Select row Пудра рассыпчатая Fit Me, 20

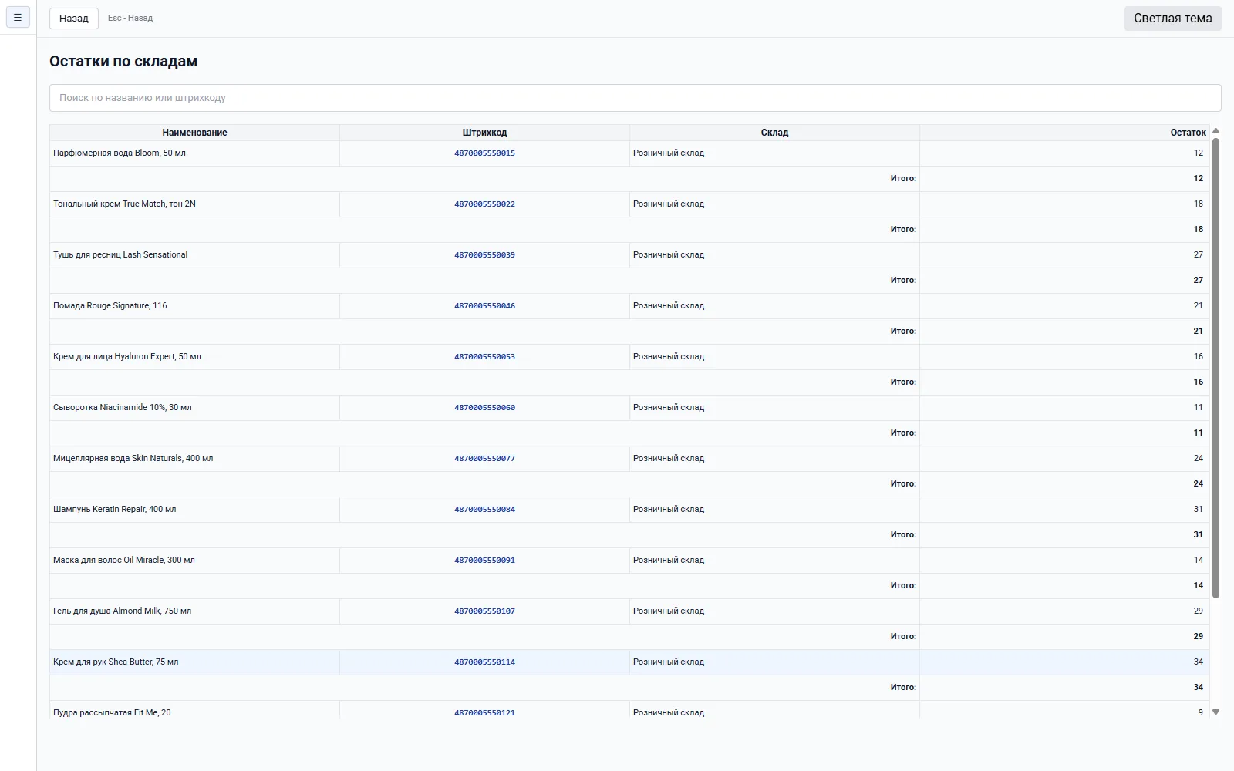point(629,710)
